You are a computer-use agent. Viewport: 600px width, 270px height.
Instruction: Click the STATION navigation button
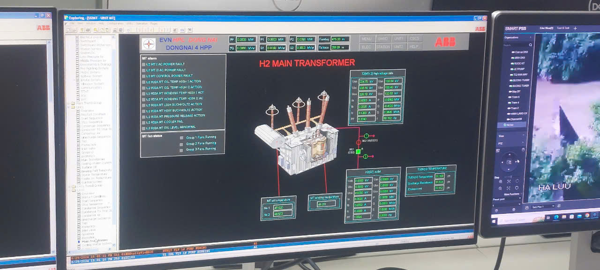[x=382, y=47]
